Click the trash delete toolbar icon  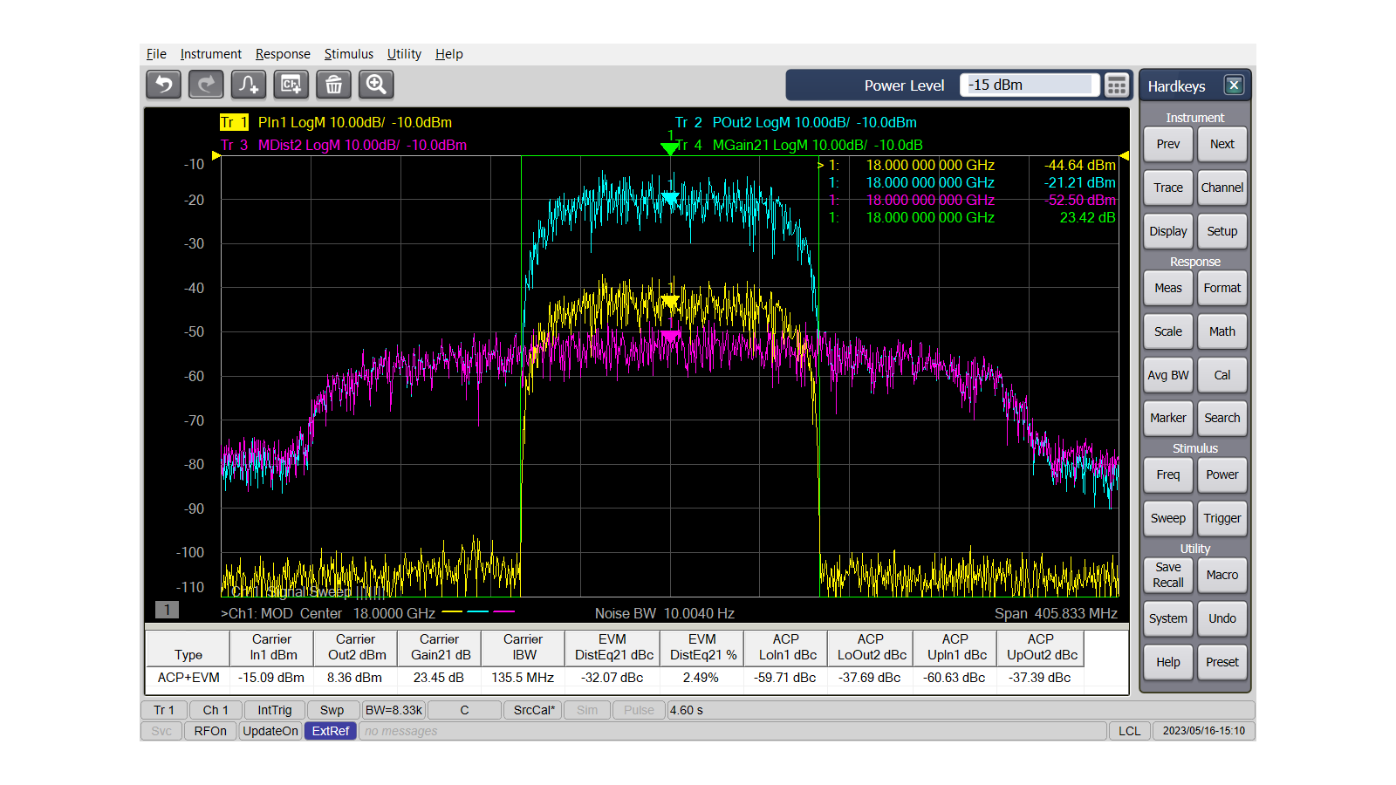[333, 85]
